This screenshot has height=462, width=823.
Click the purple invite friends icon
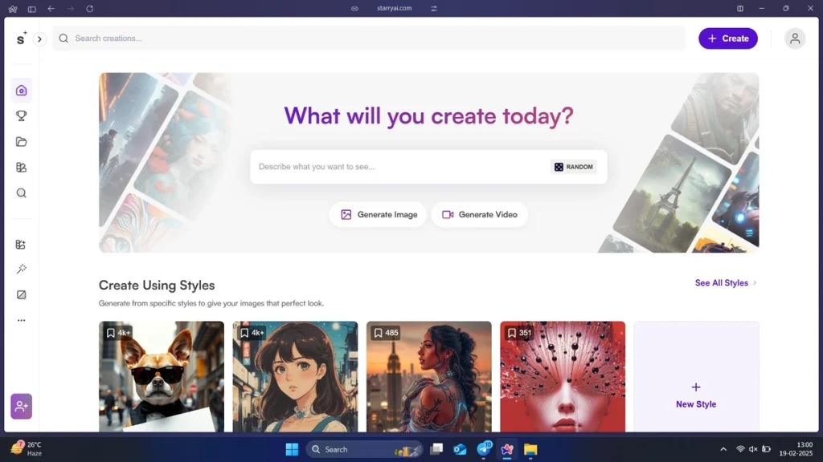(21, 406)
